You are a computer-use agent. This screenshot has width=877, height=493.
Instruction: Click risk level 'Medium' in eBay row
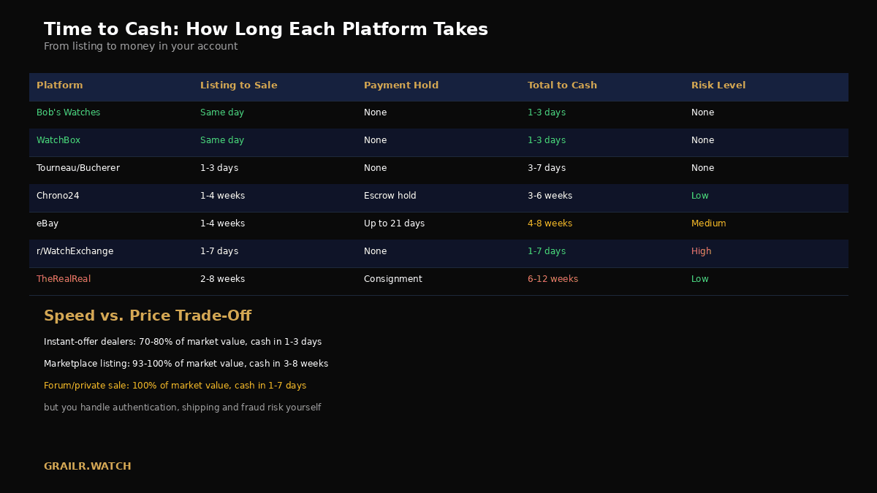[709, 223]
